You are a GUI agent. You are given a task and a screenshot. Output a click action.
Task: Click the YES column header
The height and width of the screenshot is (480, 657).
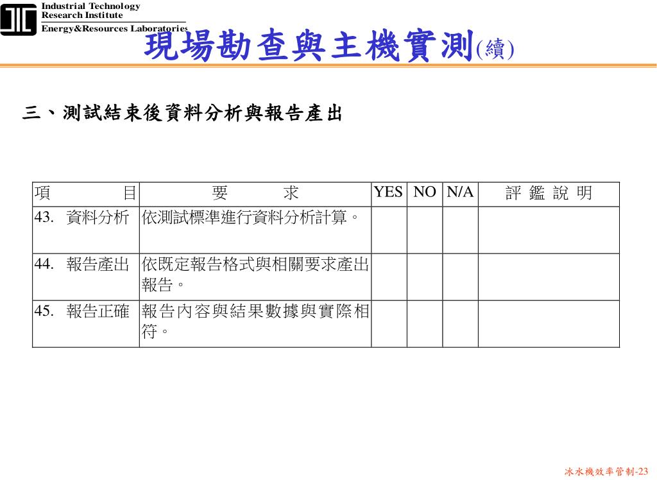[389, 194]
